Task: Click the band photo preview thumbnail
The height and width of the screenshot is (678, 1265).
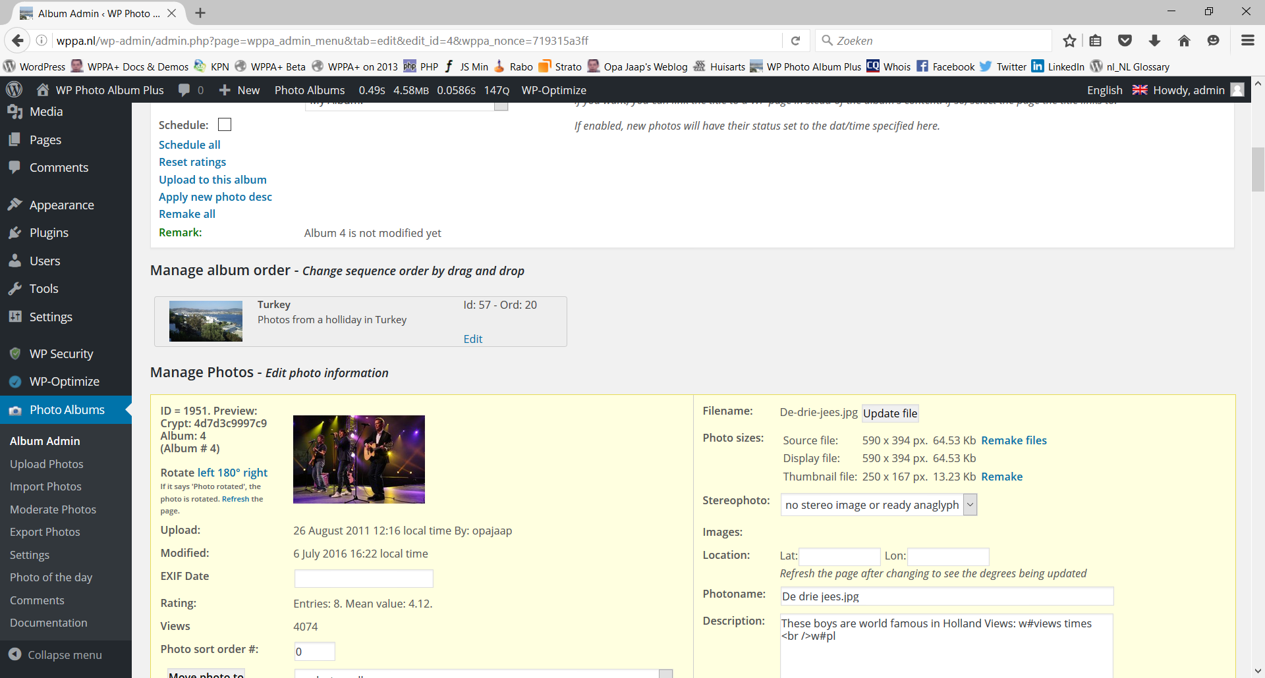Action: [359, 459]
